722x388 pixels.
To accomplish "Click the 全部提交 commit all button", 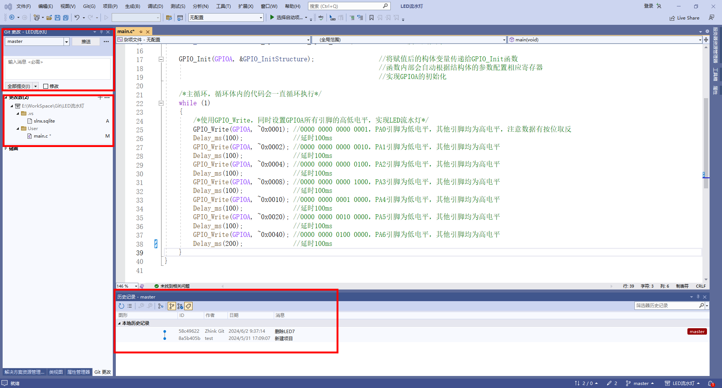I will pyautogui.click(x=19, y=86).
